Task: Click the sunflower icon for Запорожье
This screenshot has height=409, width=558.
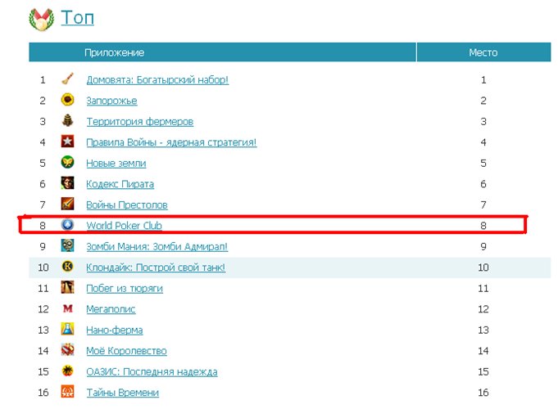Action: (68, 100)
